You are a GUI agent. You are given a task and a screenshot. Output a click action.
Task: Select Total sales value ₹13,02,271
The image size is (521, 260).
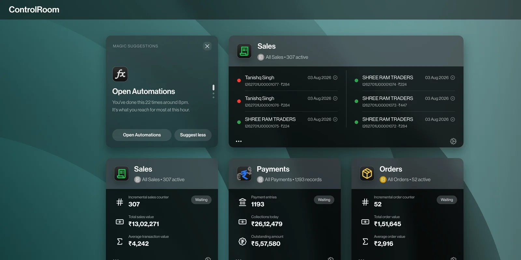pos(144,224)
